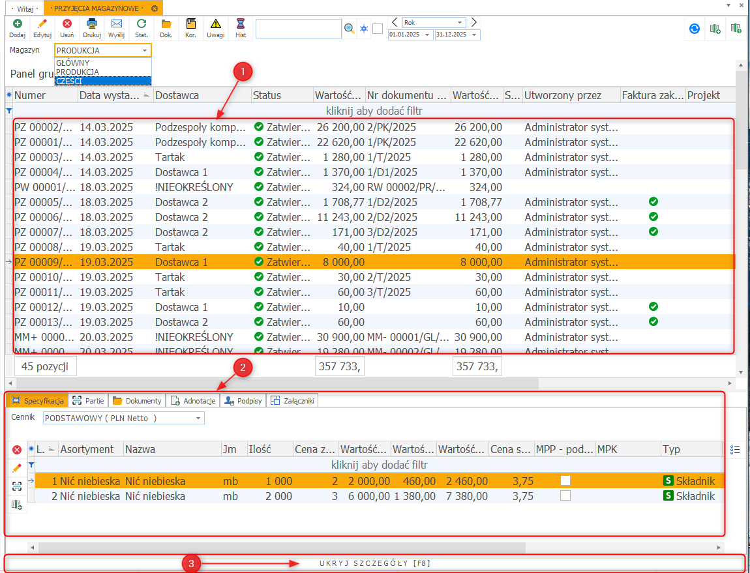
Task: Open Drukuj printer icon
Action: pos(92,25)
